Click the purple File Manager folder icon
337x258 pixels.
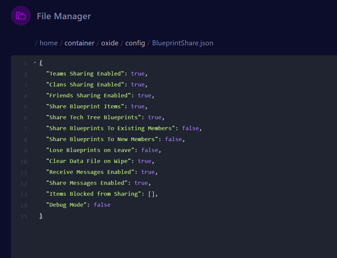[21, 16]
